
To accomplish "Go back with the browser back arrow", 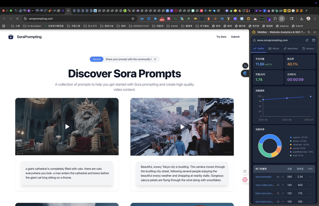I will tap(4, 19).
